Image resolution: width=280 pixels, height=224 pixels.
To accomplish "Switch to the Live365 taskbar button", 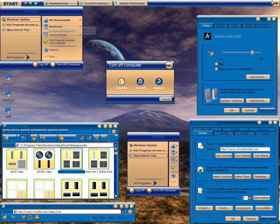I will tap(96, 3).
